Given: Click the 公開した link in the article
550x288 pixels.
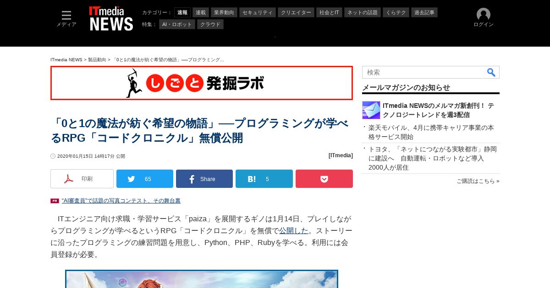Looking at the screenshot, I should pos(294,231).
